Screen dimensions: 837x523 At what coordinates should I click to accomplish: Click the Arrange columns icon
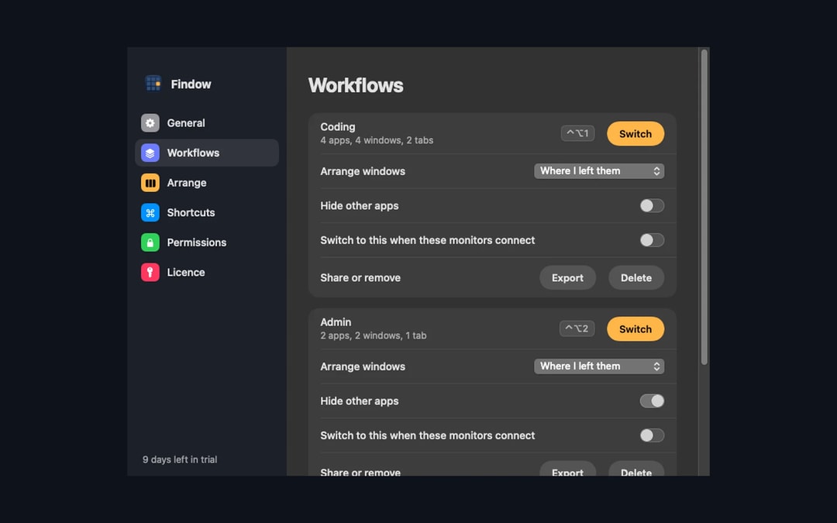click(150, 183)
